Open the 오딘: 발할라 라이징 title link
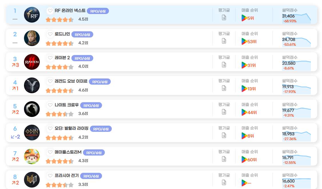The width and height of the screenshot is (322, 189). point(71,128)
